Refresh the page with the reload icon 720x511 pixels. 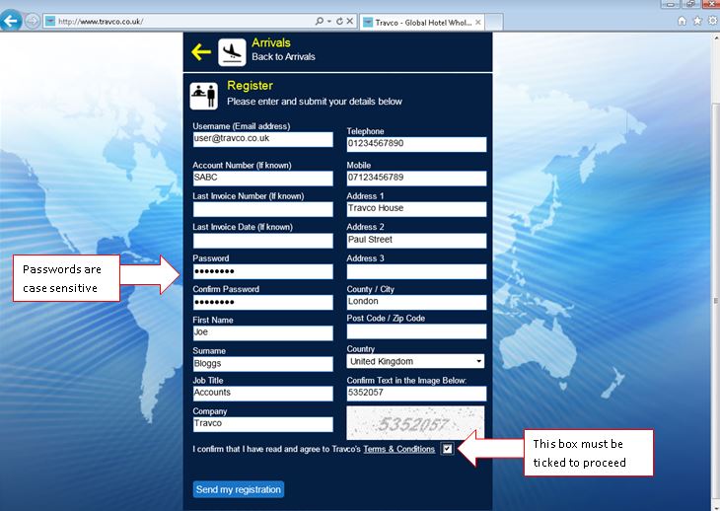(x=340, y=21)
